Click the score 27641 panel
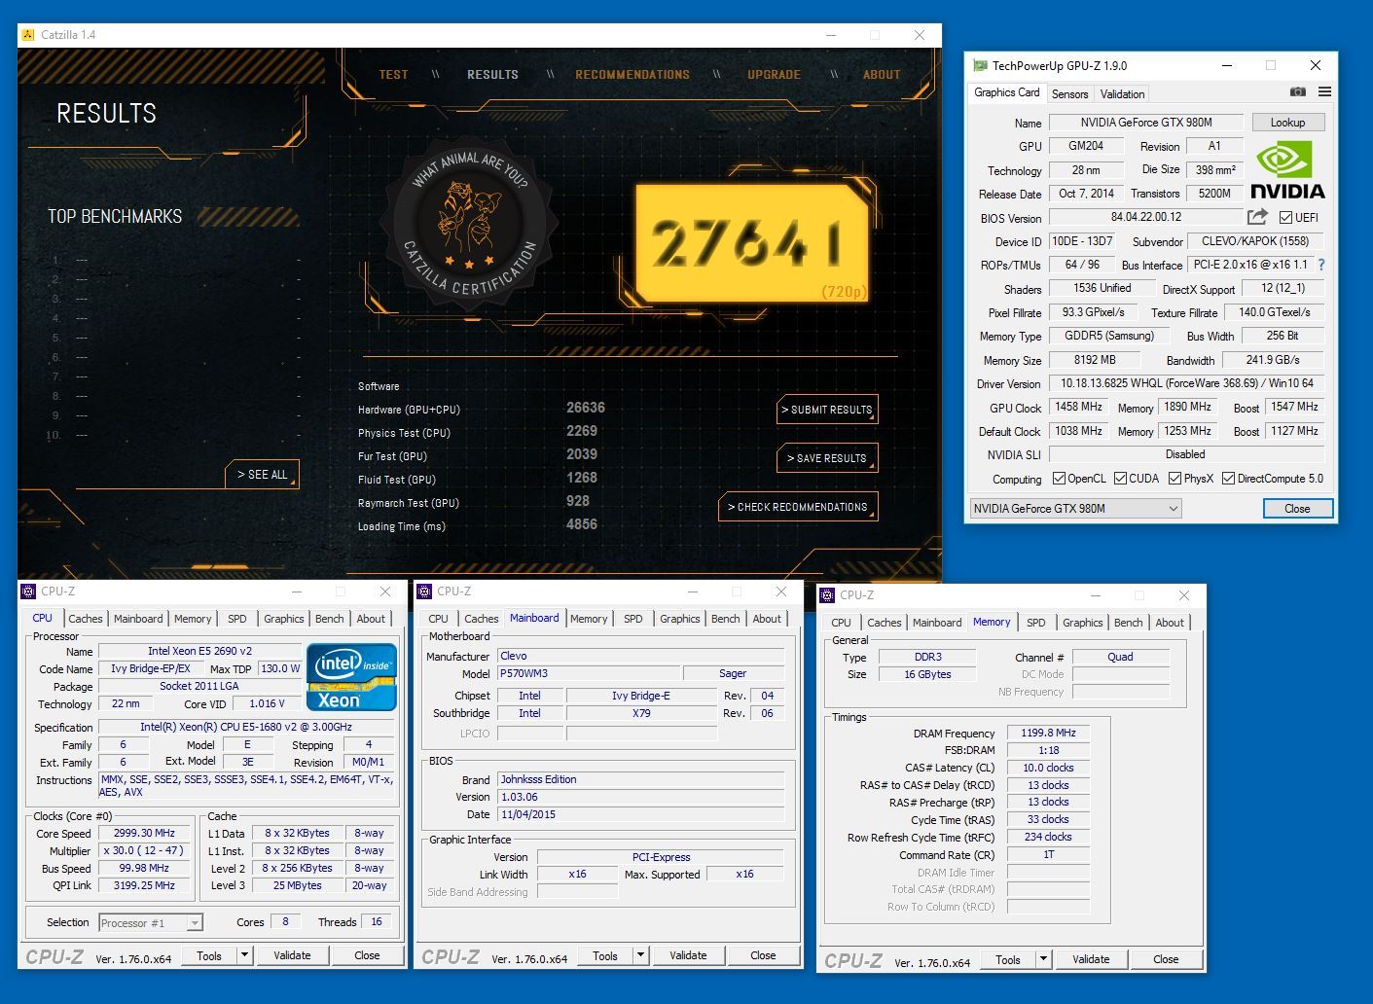This screenshot has height=1004, width=1373. [x=750, y=242]
